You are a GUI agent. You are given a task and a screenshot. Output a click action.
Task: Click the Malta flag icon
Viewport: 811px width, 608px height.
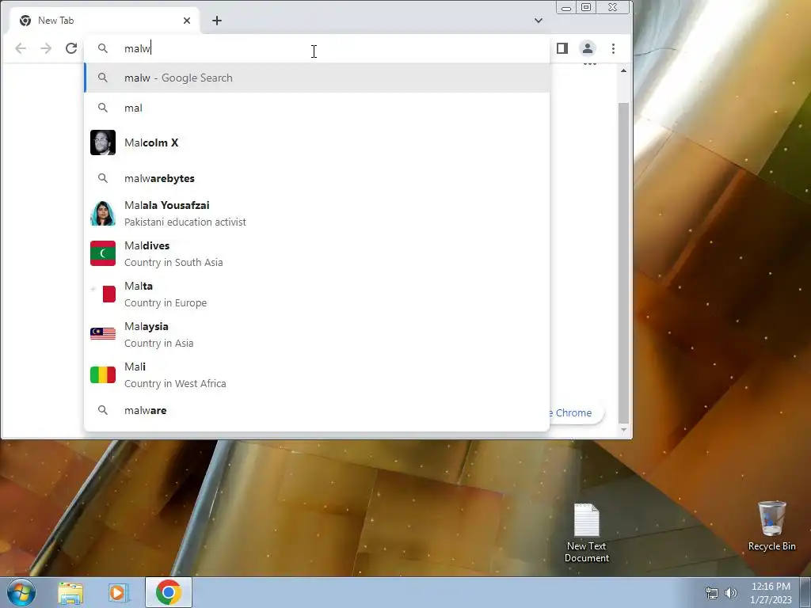click(x=103, y=294)
